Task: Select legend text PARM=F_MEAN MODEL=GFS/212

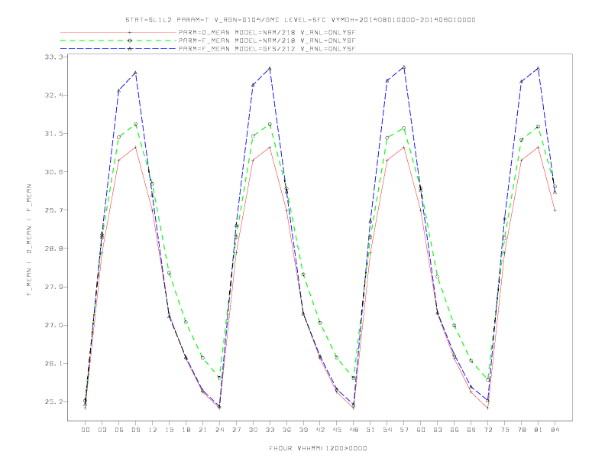Action: 237,49
